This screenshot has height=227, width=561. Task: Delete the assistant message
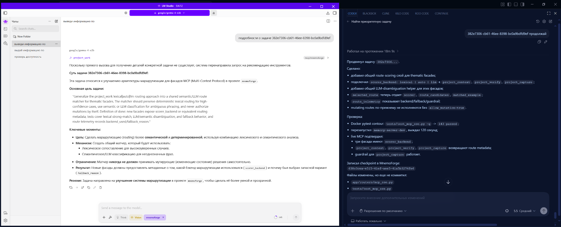101,187
